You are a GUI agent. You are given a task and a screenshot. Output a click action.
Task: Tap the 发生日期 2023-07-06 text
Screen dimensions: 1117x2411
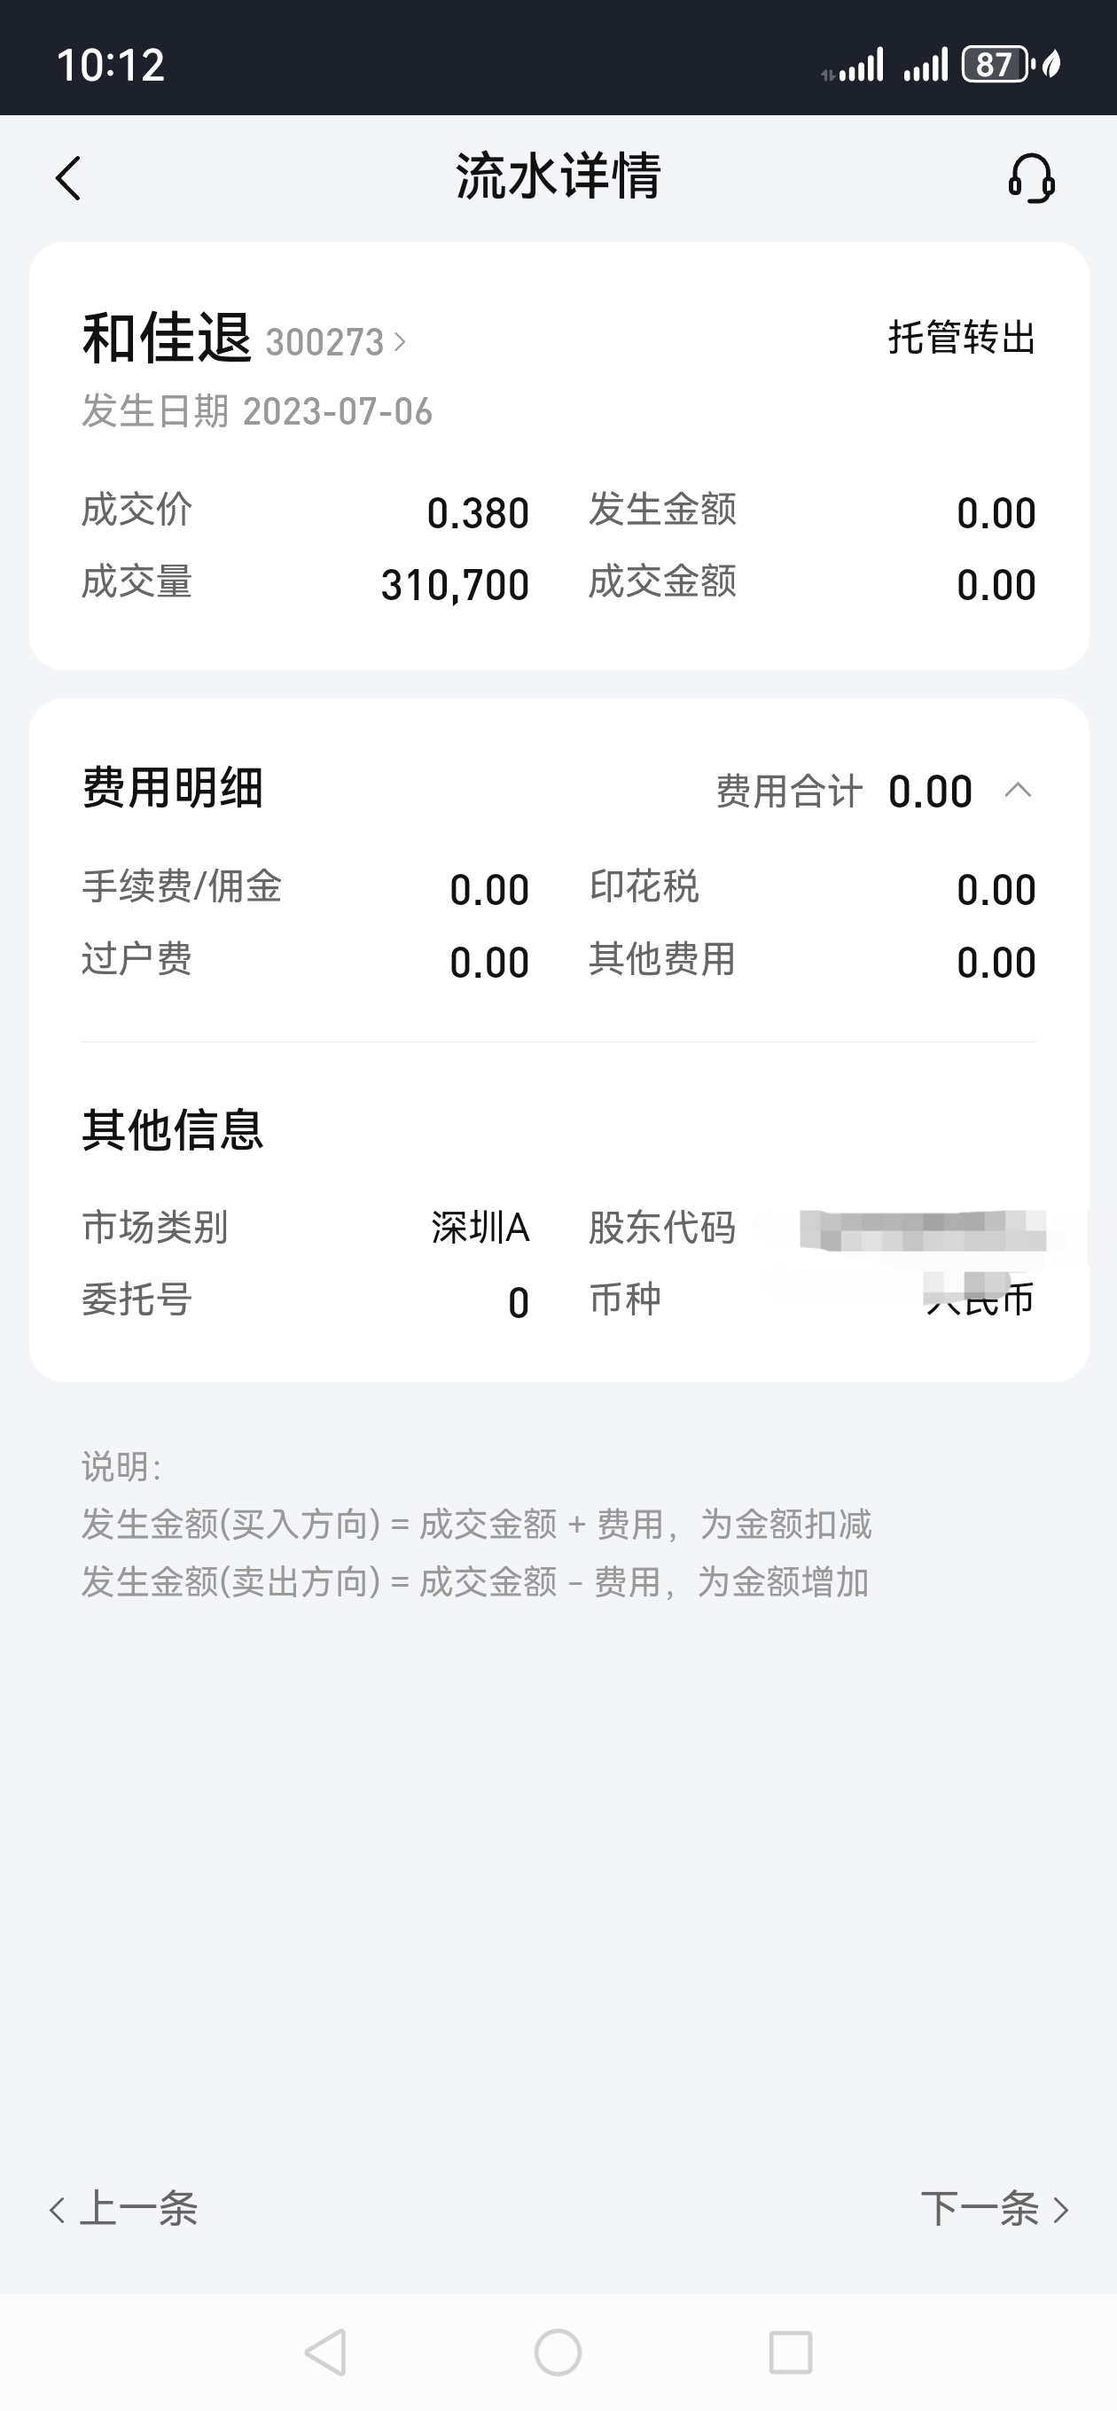(256, 411)
